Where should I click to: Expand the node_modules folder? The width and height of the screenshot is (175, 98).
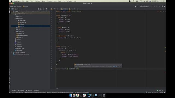tap(14, 13)
